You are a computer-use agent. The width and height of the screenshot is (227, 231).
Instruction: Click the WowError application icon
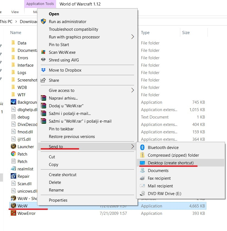point(13,213)
